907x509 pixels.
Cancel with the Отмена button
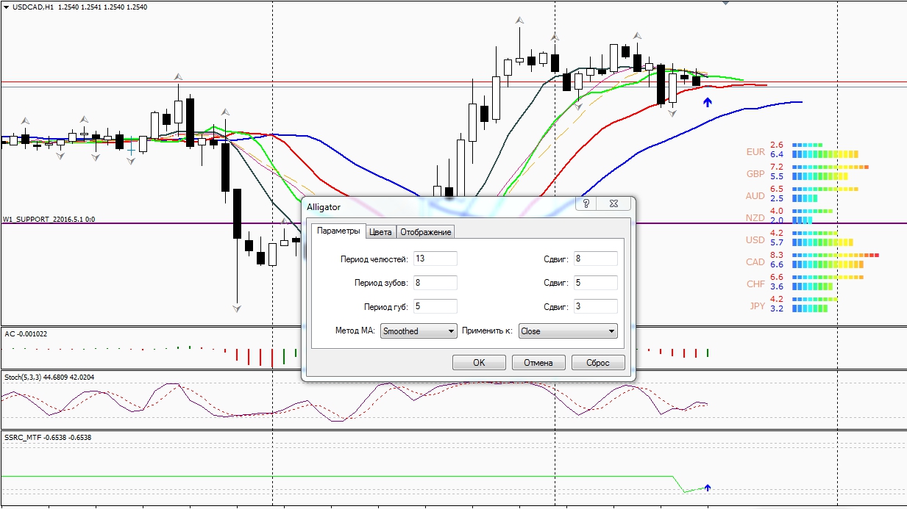coord(538,363)
